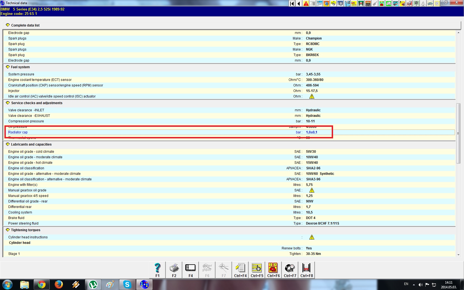Select the Engine with filter(s) row
The image size is (464, 290).
230,185
